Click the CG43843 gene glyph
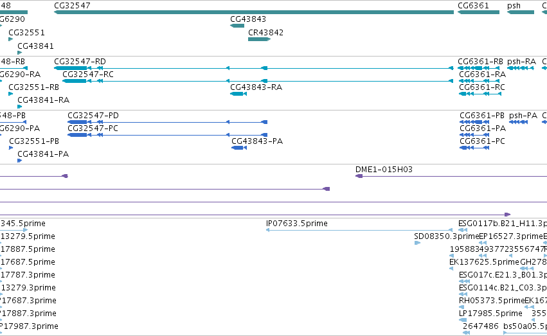Viewport: 547px width, 336px height. click(x=237, y=26)
